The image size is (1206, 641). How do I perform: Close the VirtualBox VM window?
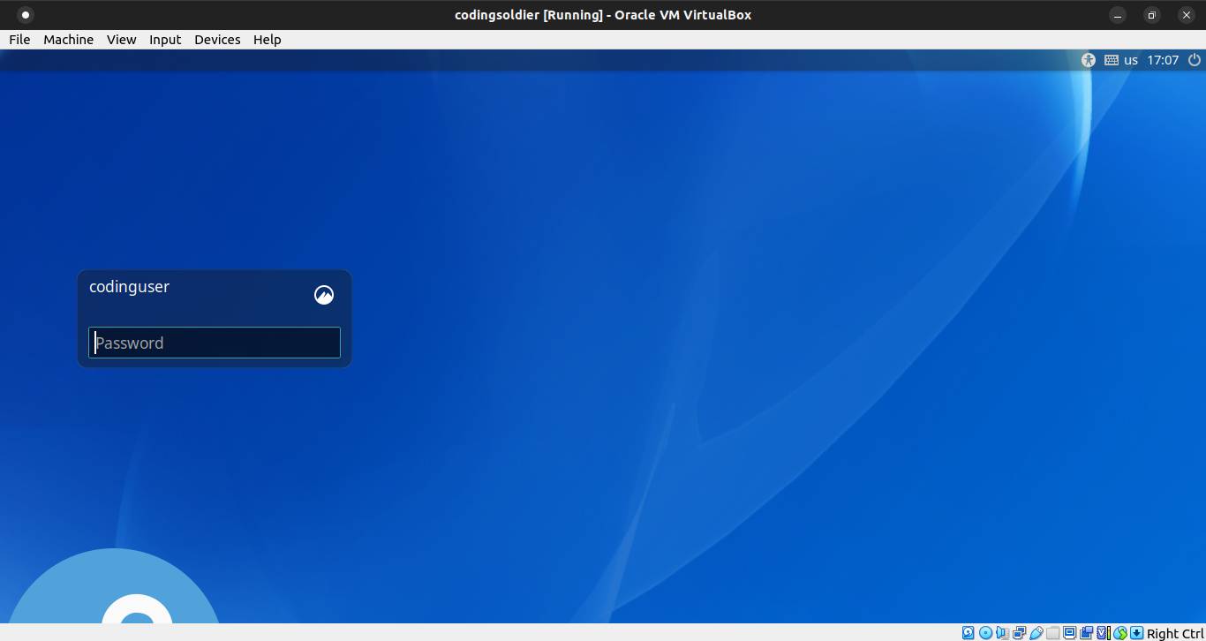click(x=1187, y=15)
